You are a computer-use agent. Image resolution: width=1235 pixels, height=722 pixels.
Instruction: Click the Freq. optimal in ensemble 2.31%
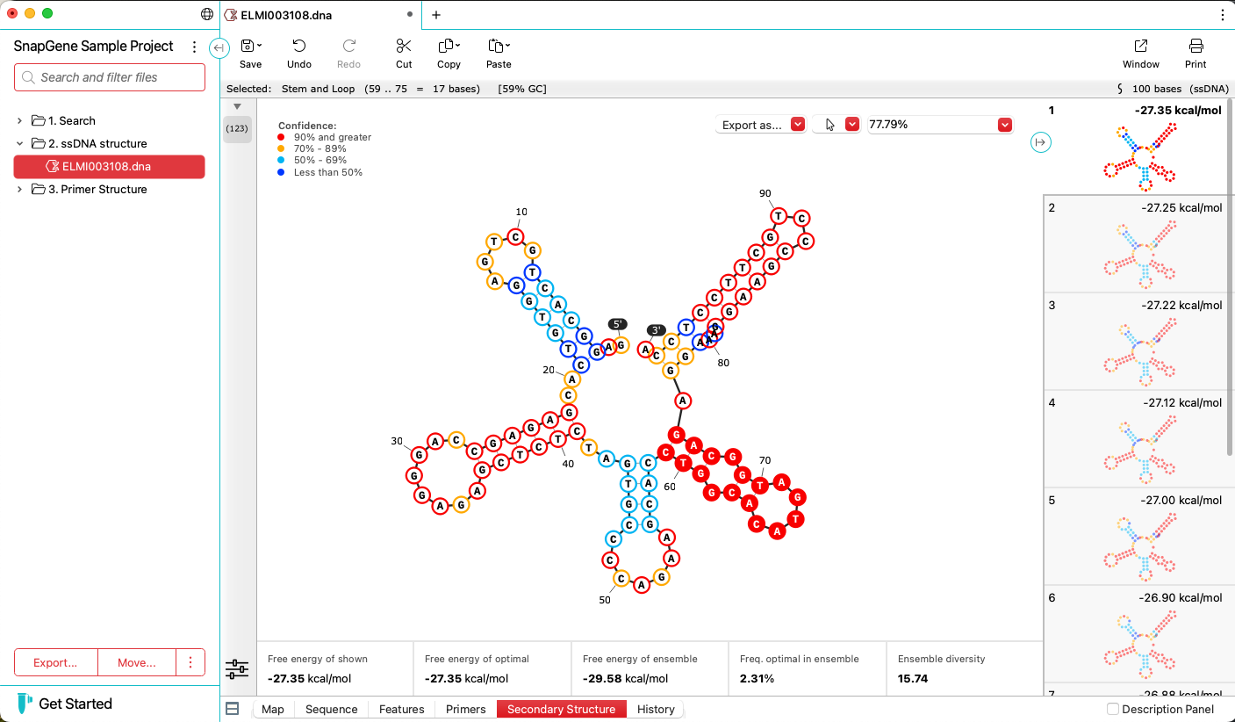(757, 678)
